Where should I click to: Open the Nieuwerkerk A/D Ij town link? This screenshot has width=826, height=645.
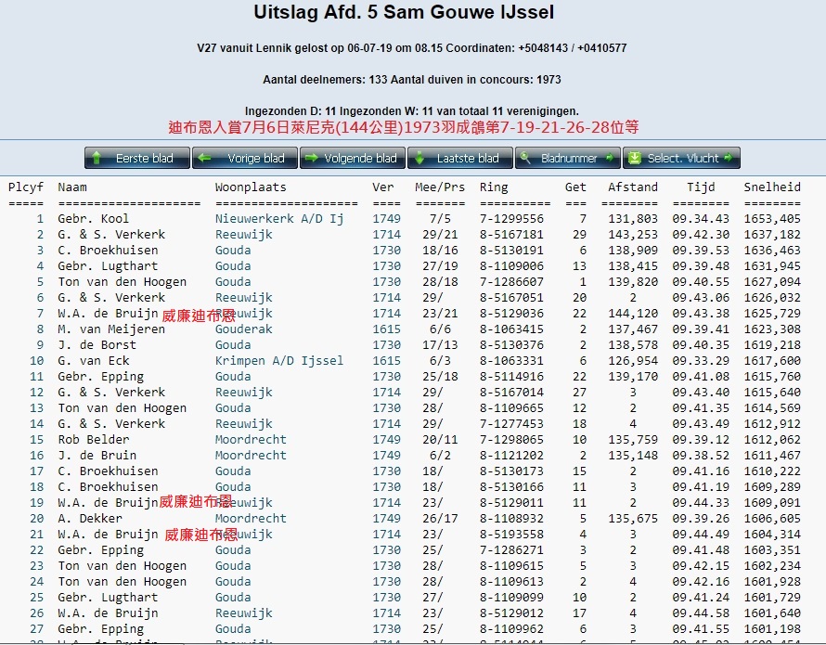point(279,219)
